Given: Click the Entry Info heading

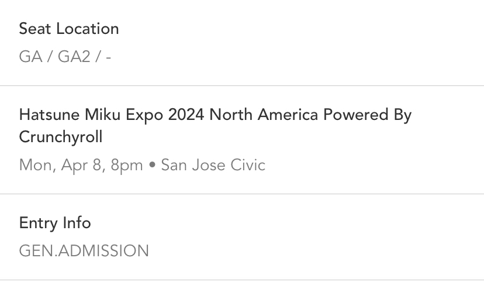Looking at the screenshot, I should pyautogui.click(x=55, y=223).
